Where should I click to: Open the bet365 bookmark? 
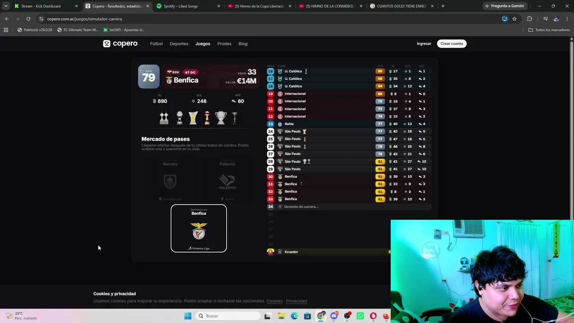[124, 30]
